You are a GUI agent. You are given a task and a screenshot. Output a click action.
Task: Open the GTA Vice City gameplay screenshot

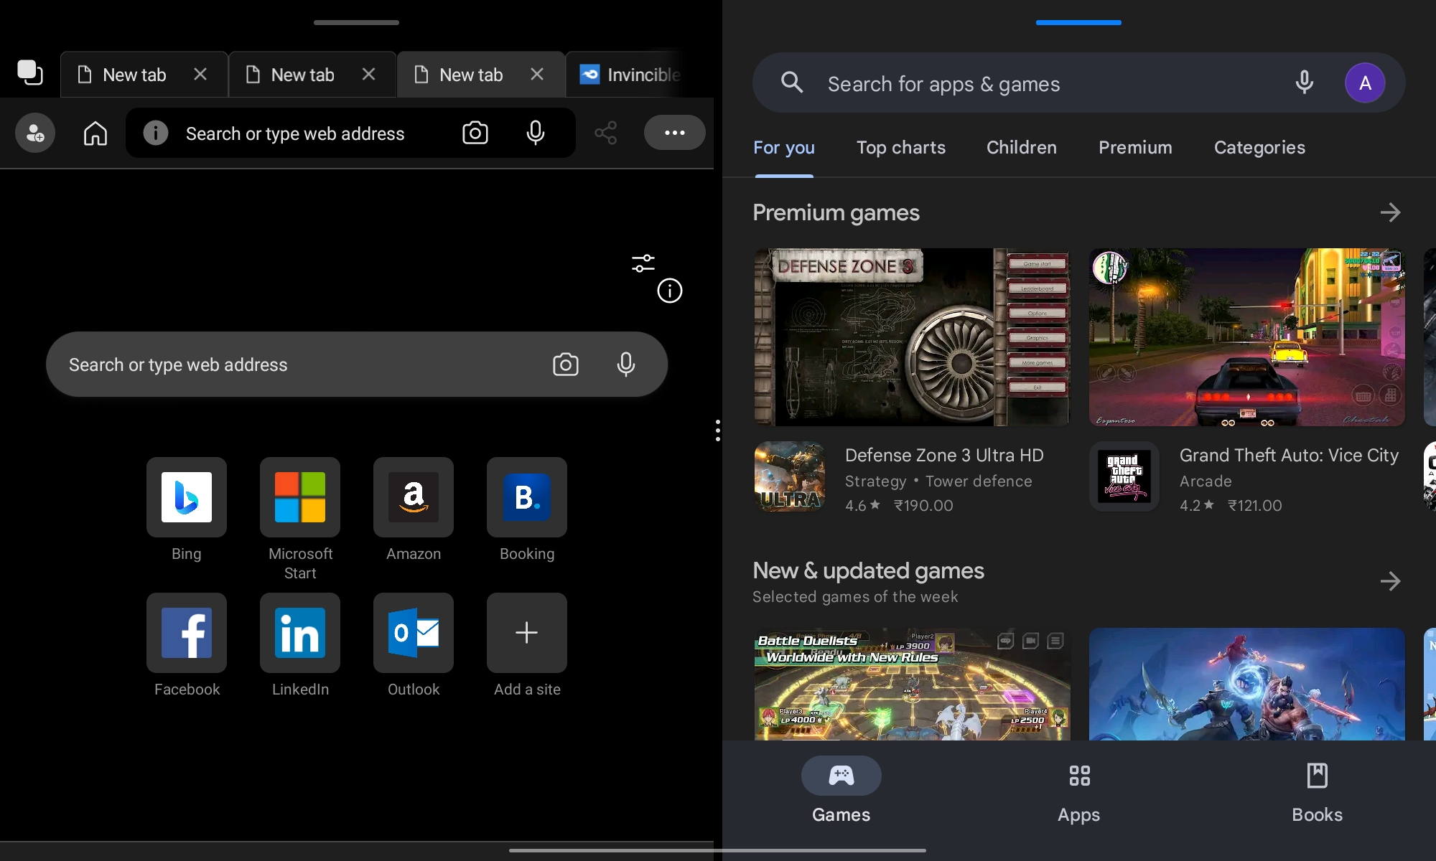(1246, 337)
